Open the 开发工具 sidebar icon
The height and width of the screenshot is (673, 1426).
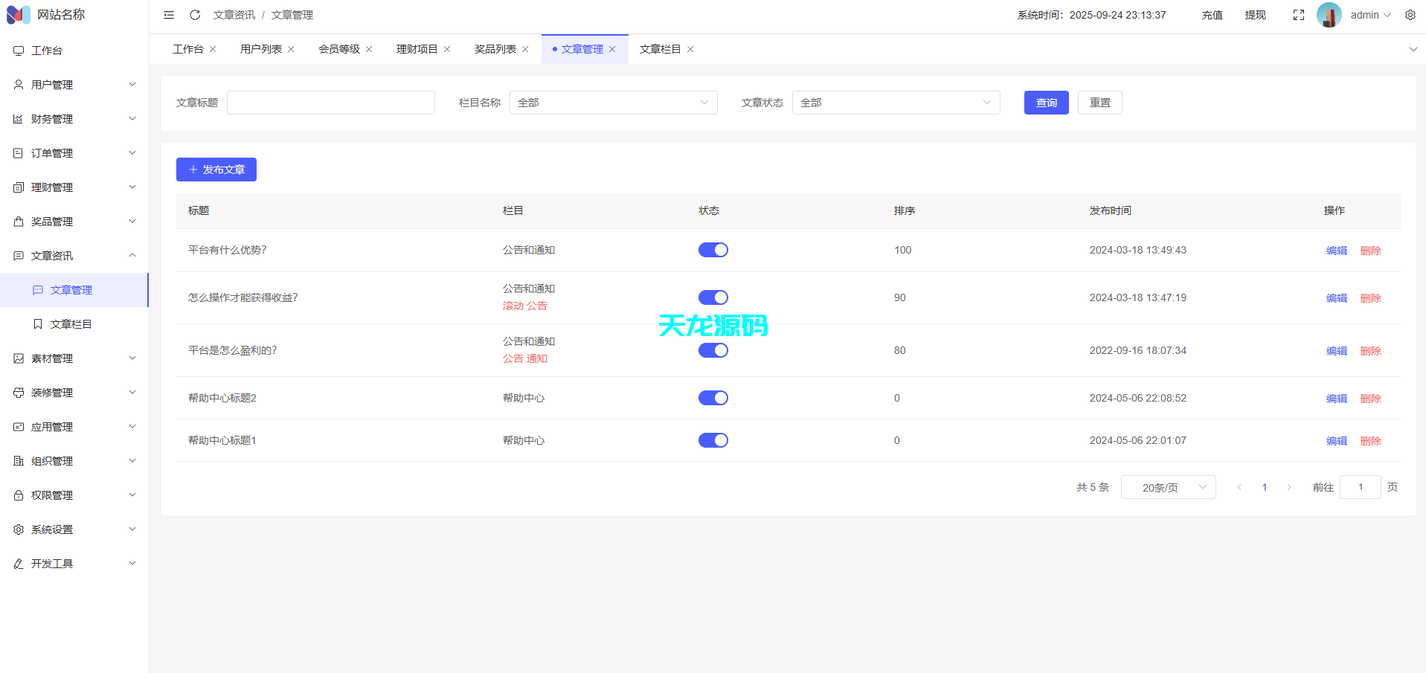click(18, 563)
